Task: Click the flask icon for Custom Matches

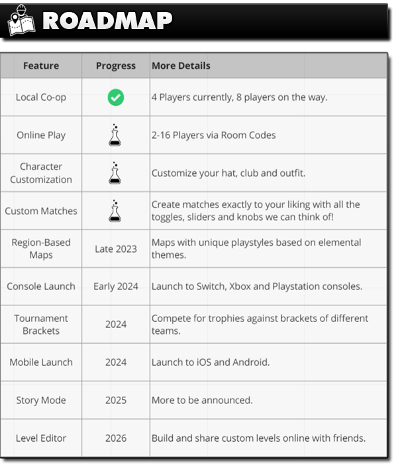Action: click(115, 211)
